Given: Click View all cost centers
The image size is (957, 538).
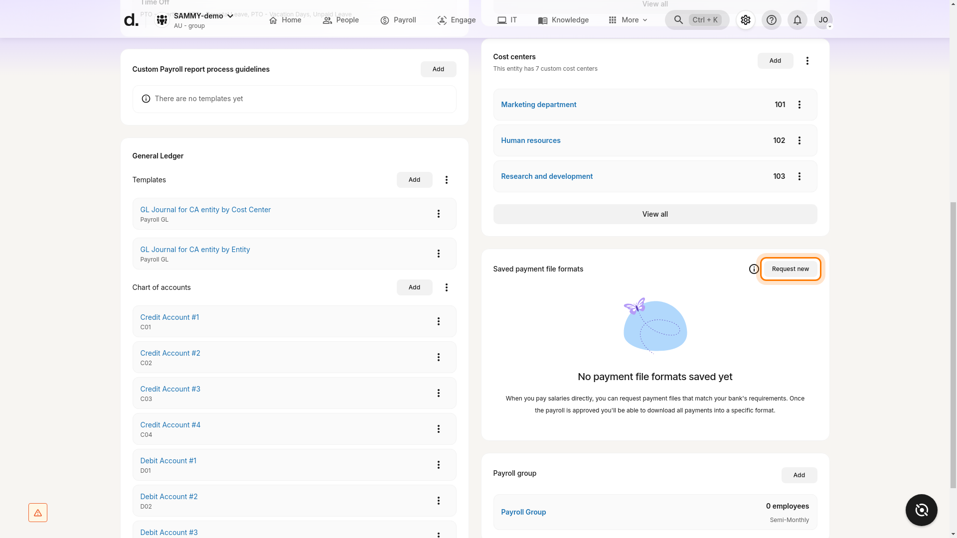Looking at the screenshot, I should tap(654, 214).
